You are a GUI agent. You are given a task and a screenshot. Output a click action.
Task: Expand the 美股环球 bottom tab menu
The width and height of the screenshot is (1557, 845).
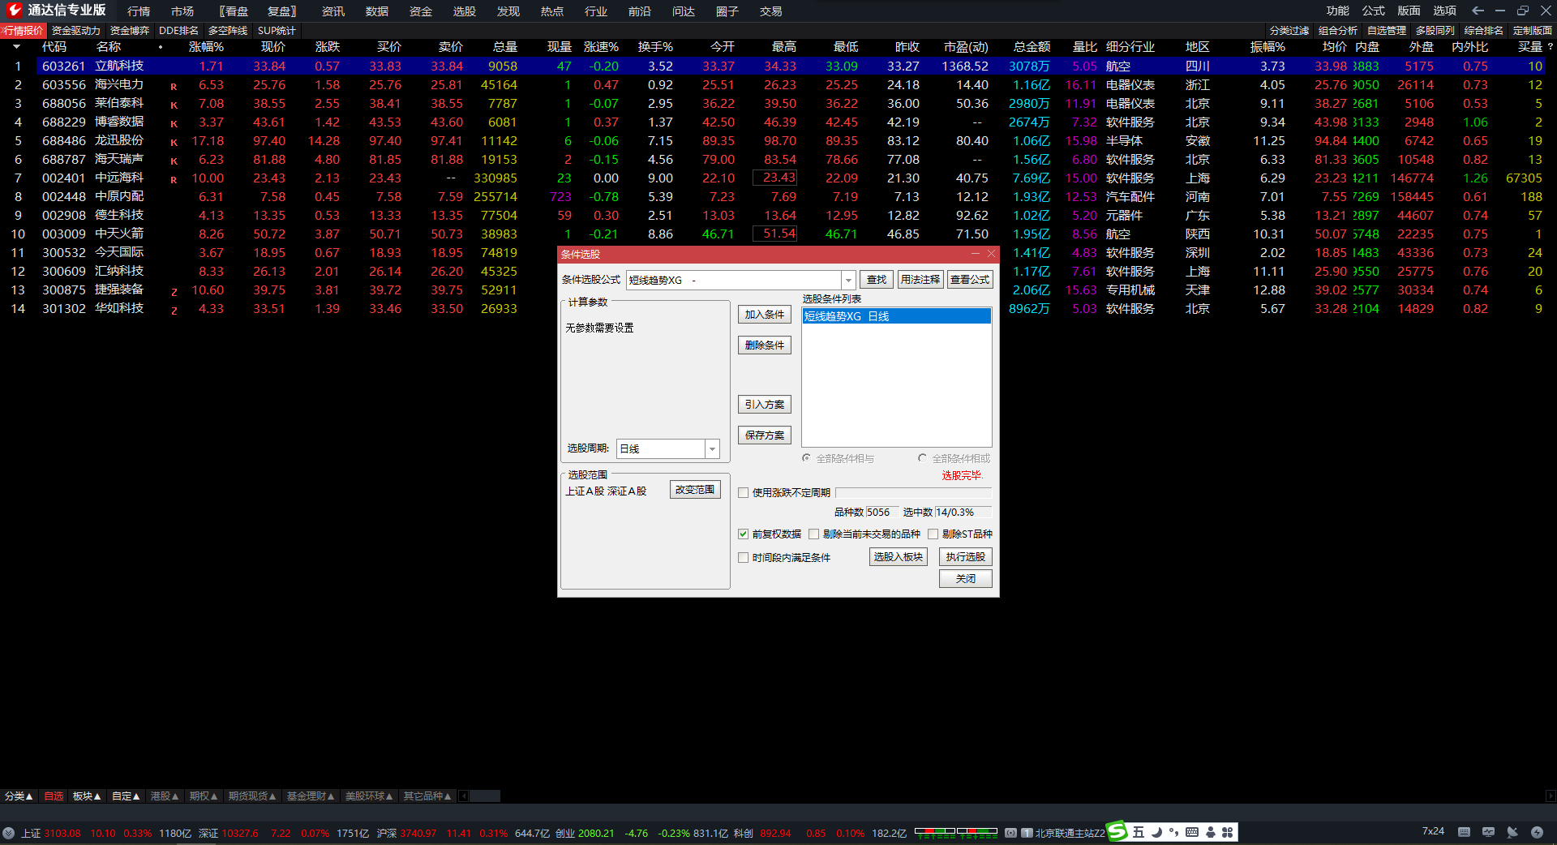click(369, 796)
